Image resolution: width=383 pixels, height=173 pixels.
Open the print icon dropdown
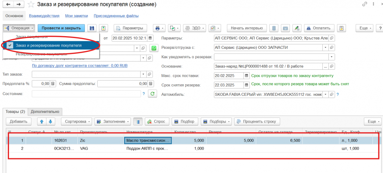coord(159,28)
